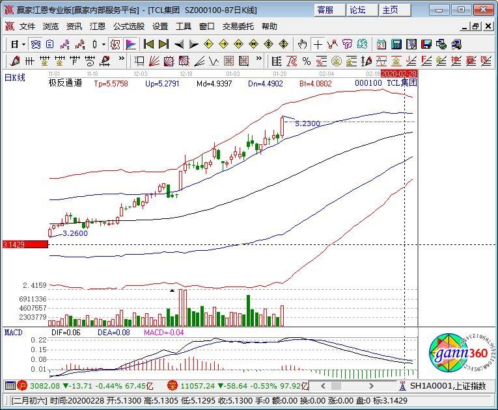Click the bottom scrollbar thumb

(337, 386)
